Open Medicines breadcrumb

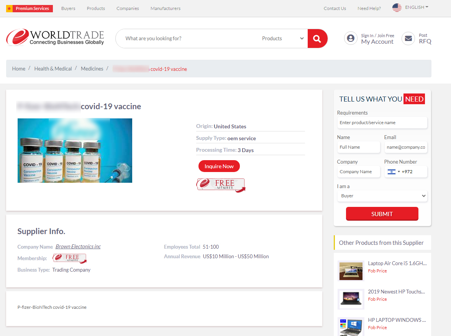click(92, 69)
